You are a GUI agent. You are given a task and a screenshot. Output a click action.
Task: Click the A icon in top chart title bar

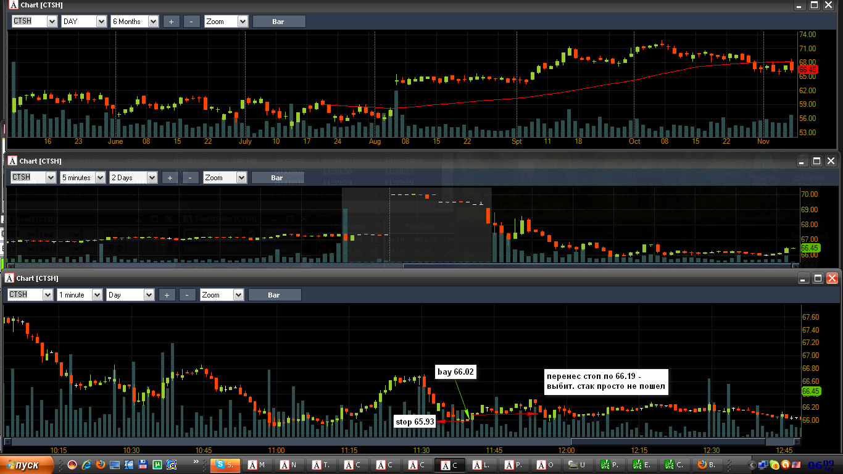(14, 5)
